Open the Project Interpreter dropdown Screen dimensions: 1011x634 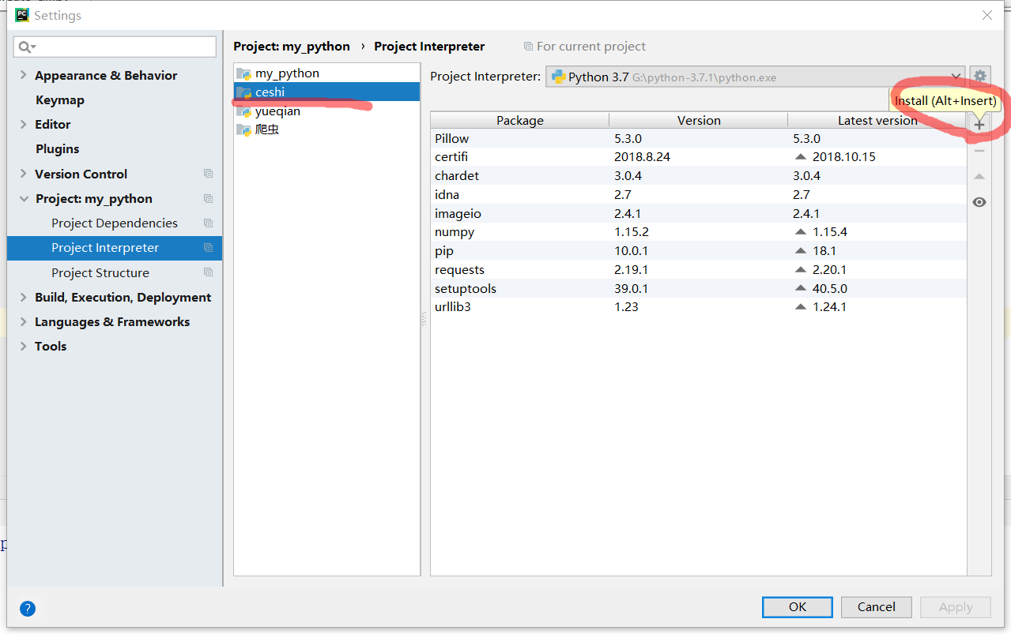click(x=755, y=77)
